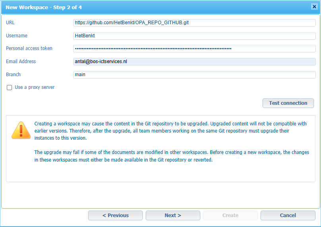Click the warning paragraph starting 'Creating a workspace'

(x=170, y=131)
